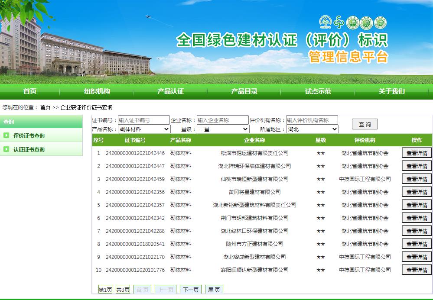
Task: Click the first round certification logo in banner
Action: point(325,22)
